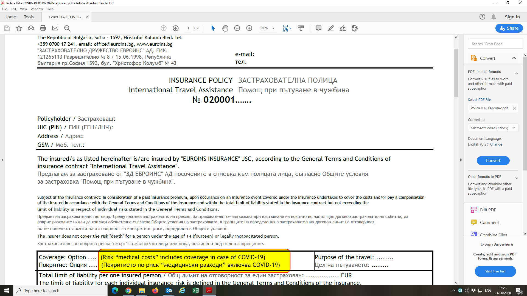Open Google Chrome from taskbar
Viewport: 527px width, 296px height.
[128, 291]
